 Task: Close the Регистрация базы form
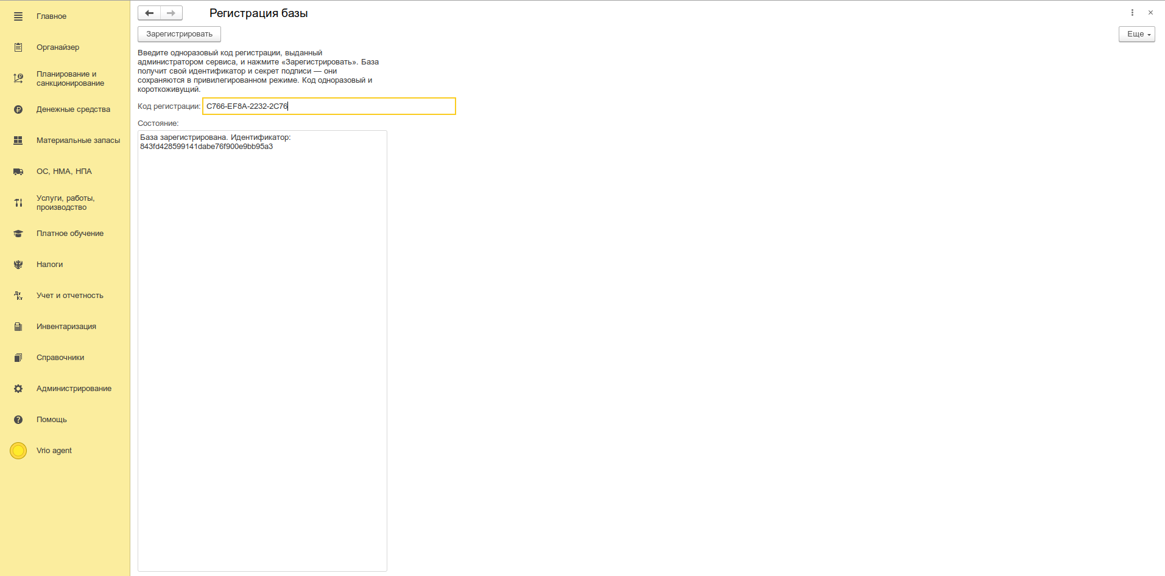click(x=1150, y=13)
